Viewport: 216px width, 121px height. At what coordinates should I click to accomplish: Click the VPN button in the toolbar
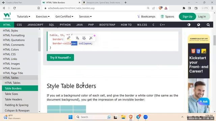(205, 8)
